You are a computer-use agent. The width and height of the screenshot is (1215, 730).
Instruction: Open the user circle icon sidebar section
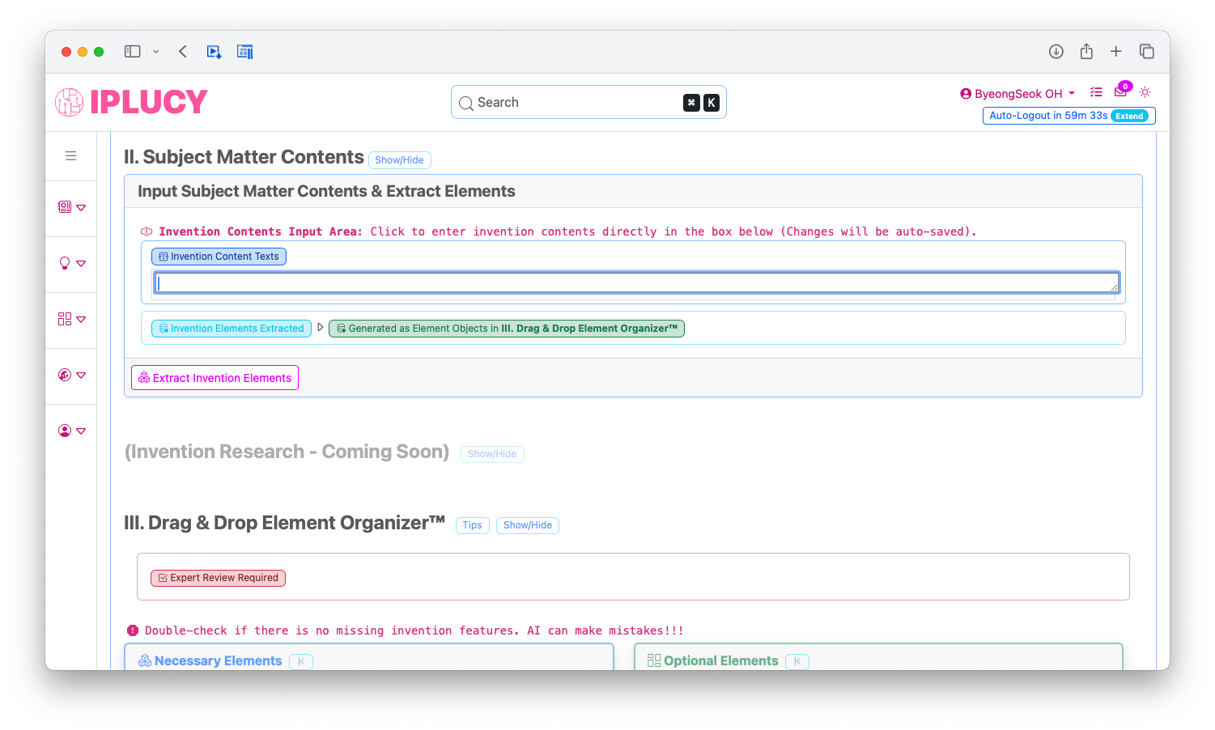point(65,431)
